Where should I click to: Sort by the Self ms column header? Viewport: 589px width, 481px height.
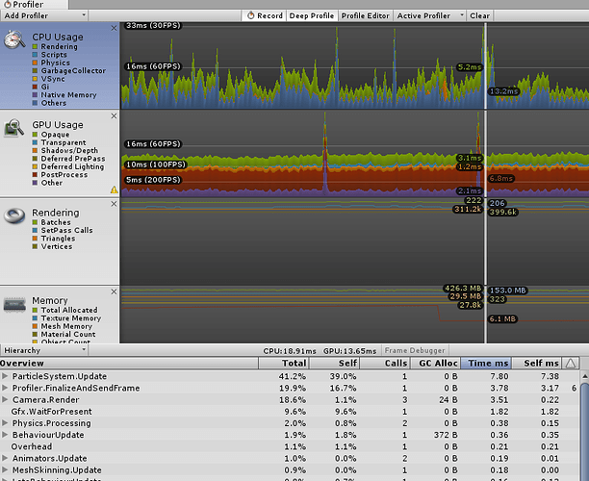click(536, 363)
